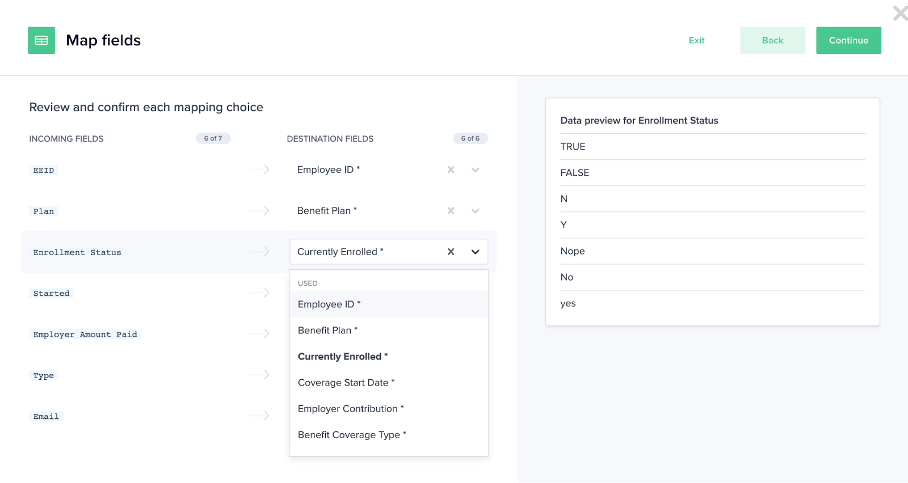
Task: Expand the Employee ID destination dropdown
Action: (x=476, y=170)
